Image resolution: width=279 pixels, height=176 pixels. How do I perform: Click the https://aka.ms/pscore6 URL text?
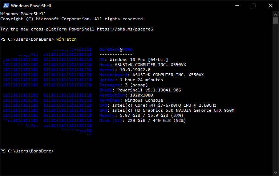coord(125,29)
